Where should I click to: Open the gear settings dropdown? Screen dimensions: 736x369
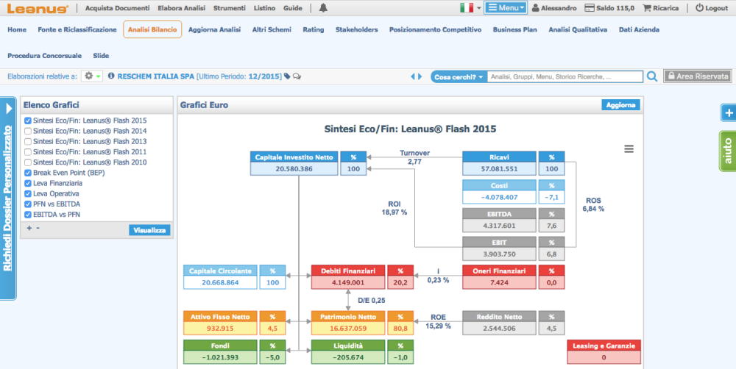tap(92, 76)
